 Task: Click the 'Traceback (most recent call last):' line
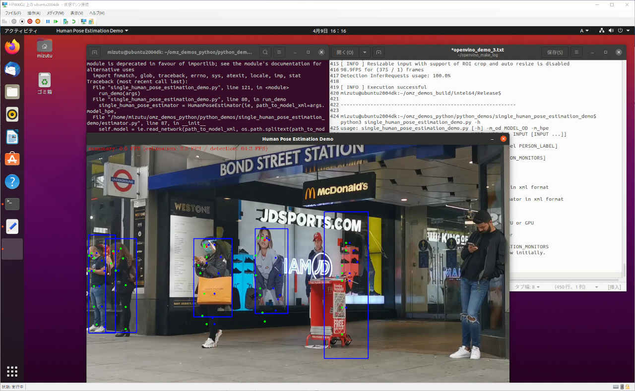point(137,81)
